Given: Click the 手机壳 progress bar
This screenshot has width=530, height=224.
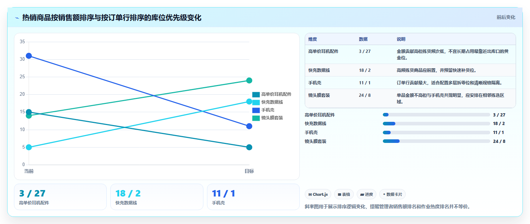Looking at the screenshot, I should coord(437,133).
